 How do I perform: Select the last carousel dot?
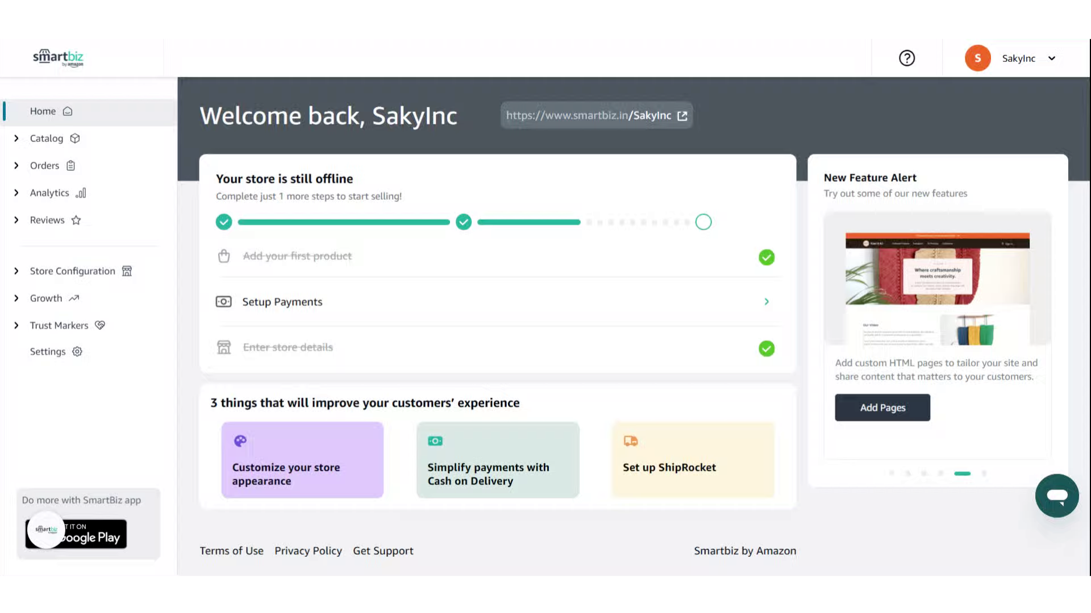tap(984, 473)
